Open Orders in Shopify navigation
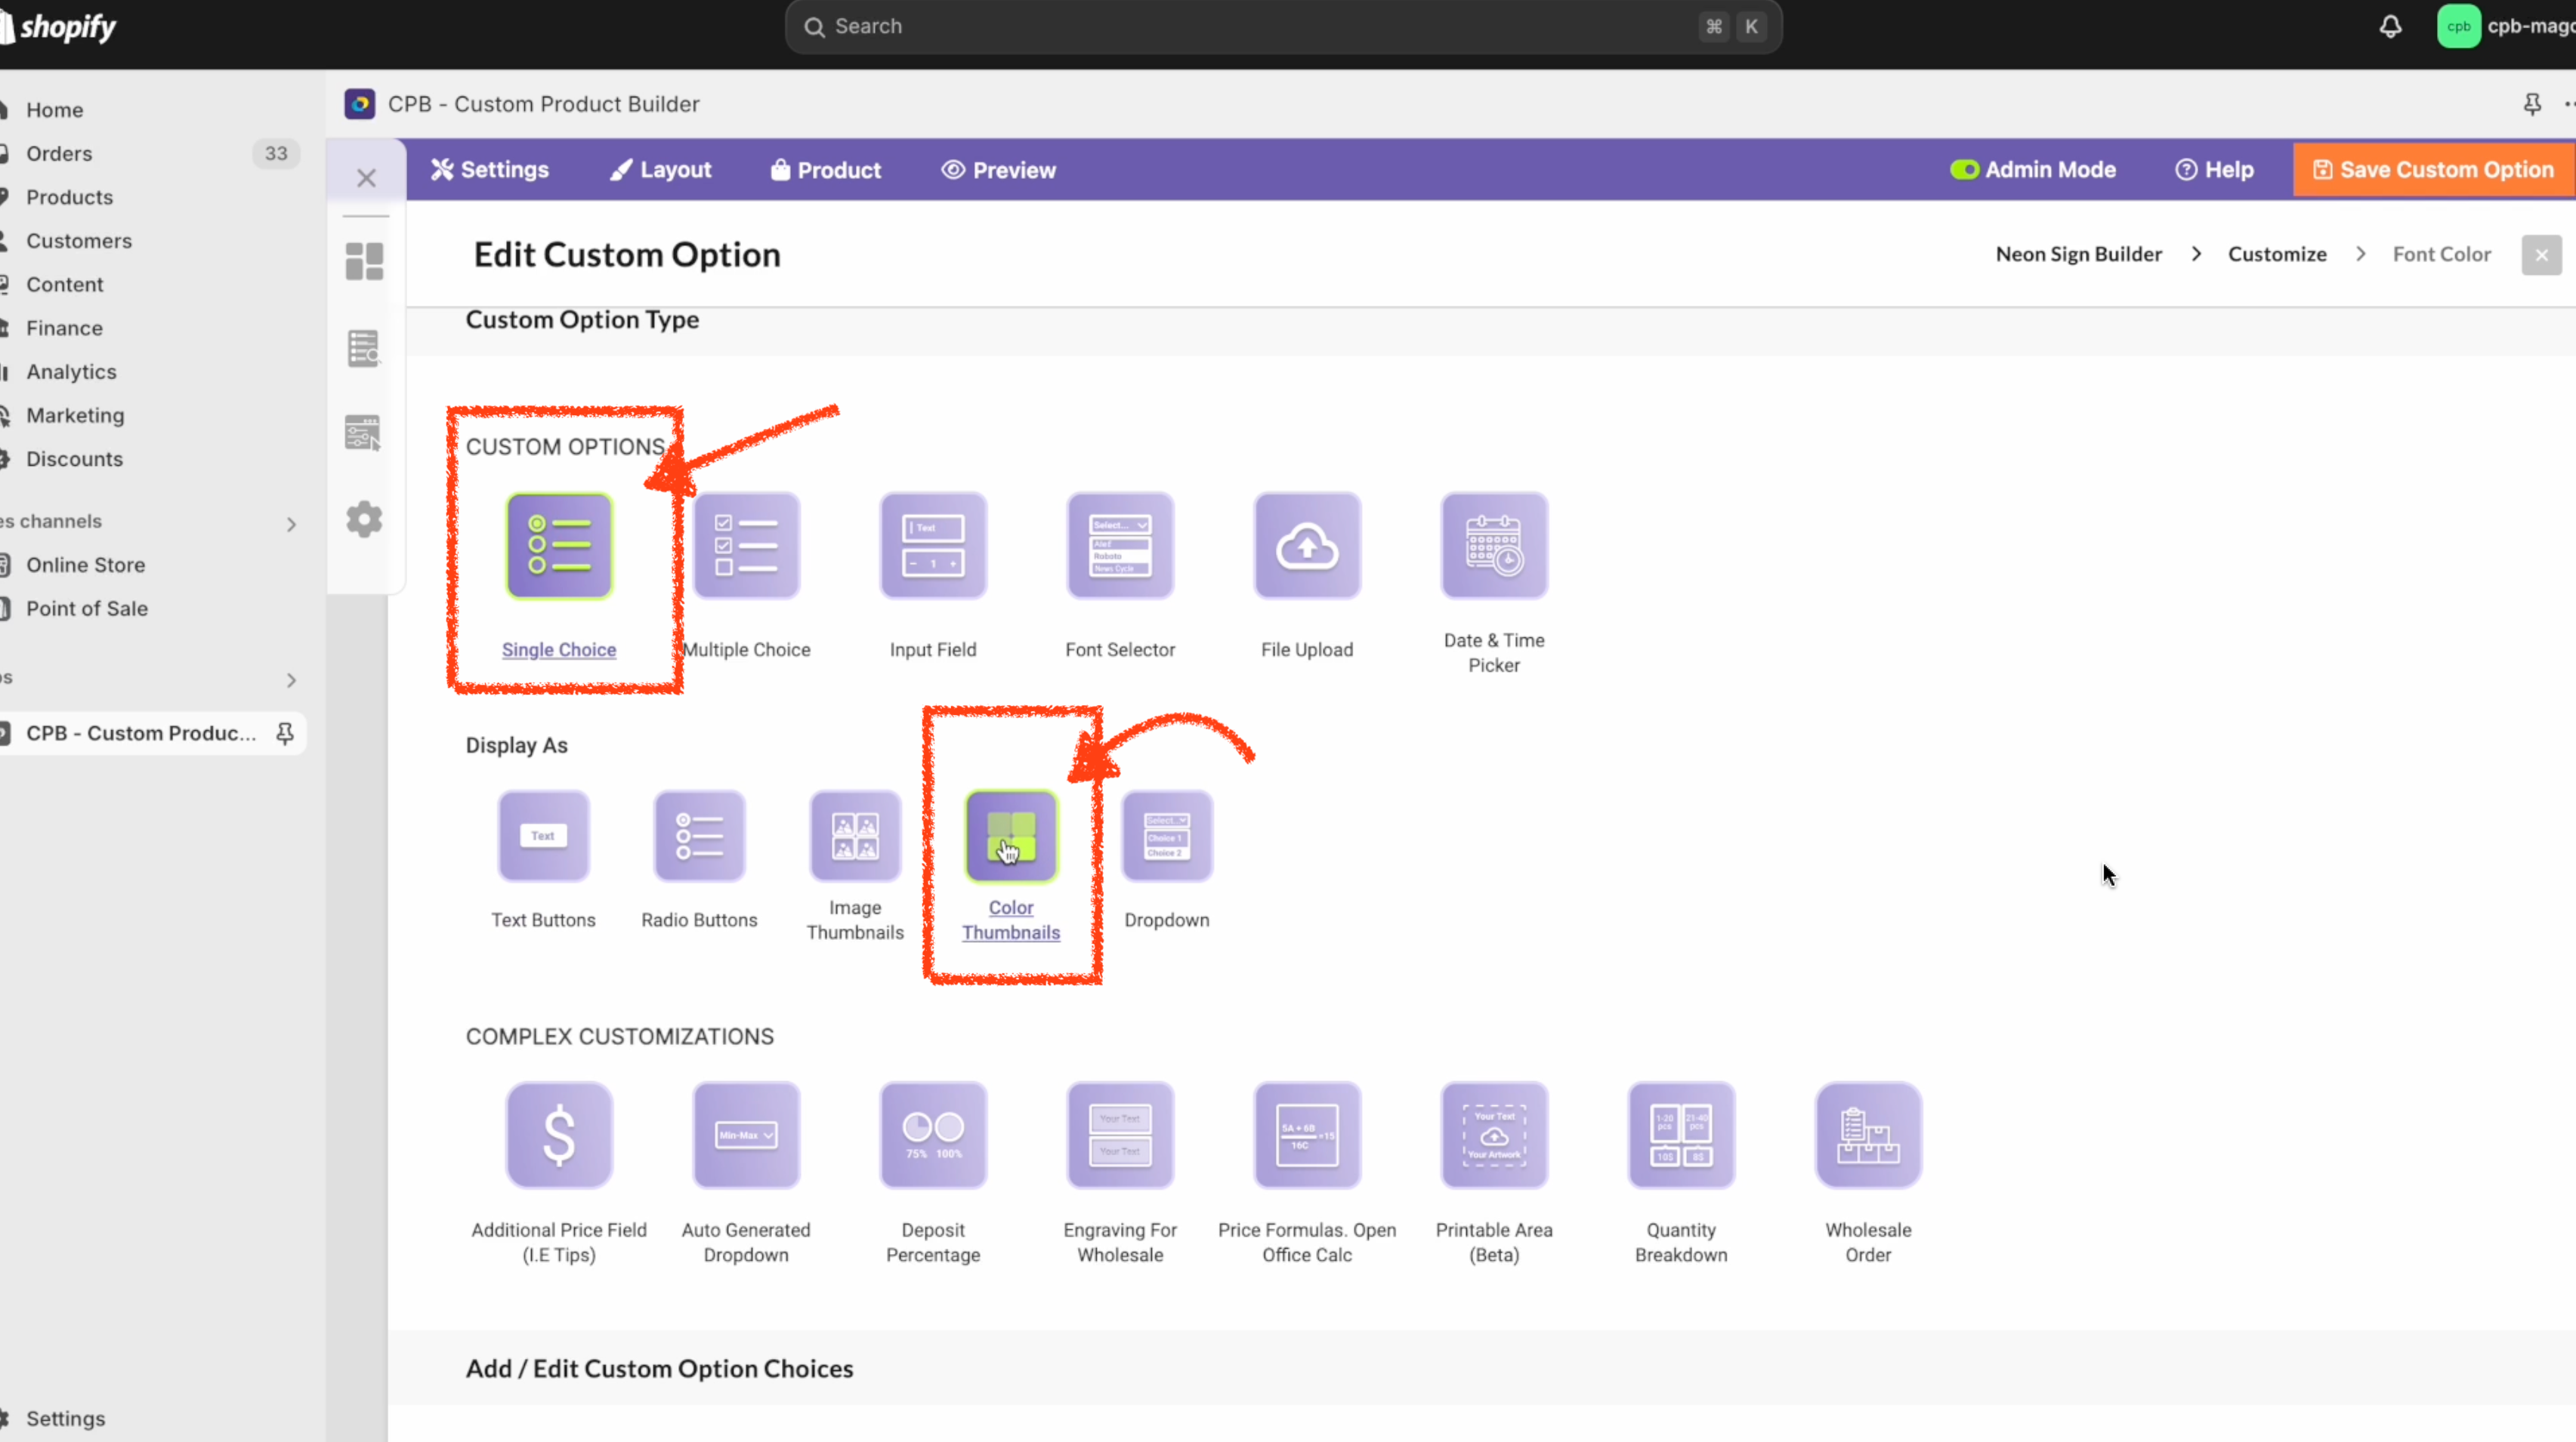The width and height of the screenshot is (2576, 1442). pos(59,154)
